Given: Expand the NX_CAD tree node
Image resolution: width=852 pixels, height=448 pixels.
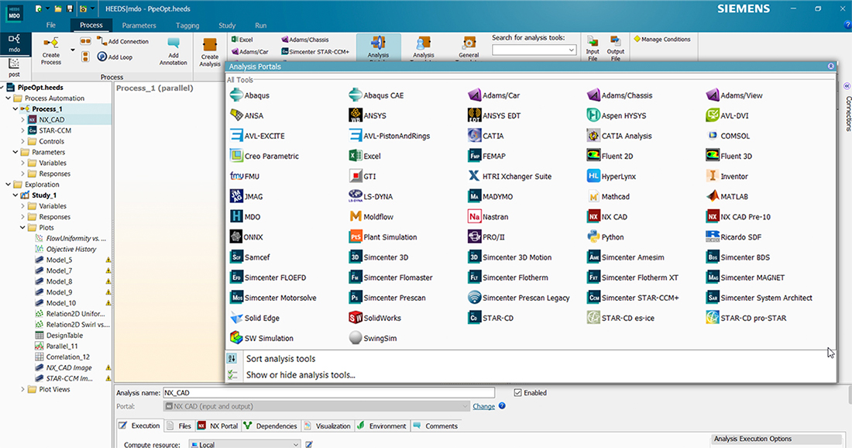Looking at the screenshot, I should [x=22, y=119].
